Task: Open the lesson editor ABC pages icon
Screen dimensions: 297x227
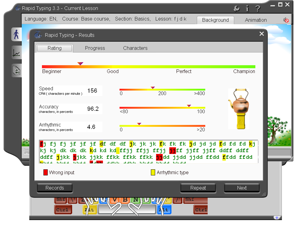Action: 17,70
